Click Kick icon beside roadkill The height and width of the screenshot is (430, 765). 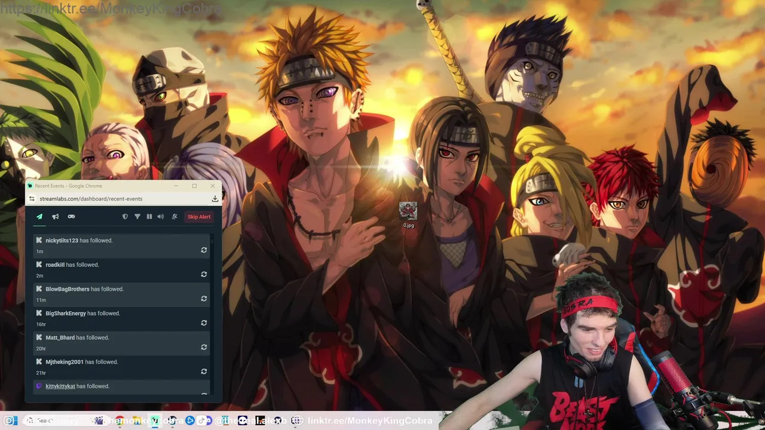[x=39, y=265]
